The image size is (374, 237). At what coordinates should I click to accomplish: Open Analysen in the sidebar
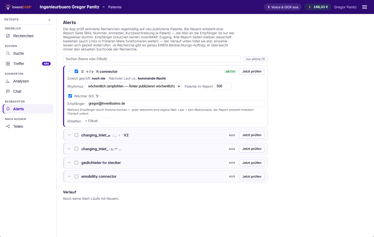pos(28,81)
